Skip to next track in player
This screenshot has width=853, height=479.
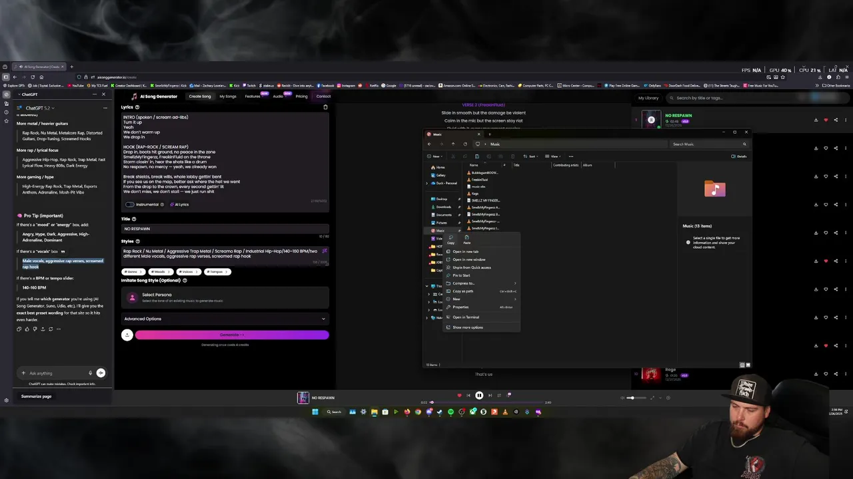(x=490, y=395)
